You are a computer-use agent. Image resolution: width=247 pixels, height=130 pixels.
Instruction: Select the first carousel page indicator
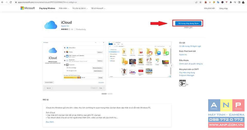[x=104, y=94]
